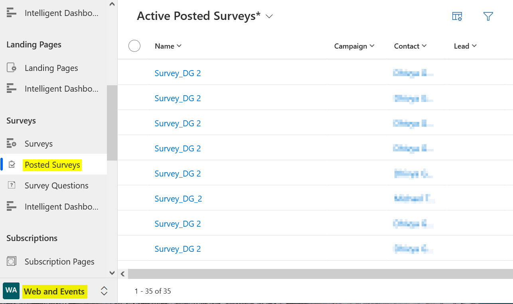Click the Lead column header
The image size is (513, 304).
coord(462,46)
